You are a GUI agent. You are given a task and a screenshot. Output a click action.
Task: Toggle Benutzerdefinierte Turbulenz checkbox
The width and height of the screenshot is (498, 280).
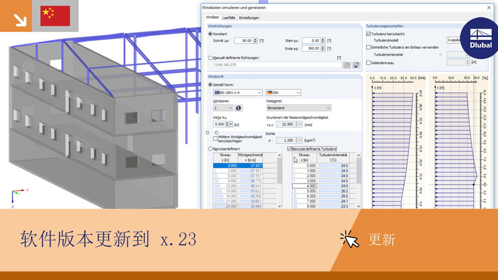pos(289,149)
